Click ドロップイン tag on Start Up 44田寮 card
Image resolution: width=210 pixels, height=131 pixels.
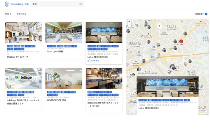(x=52, y=46)
